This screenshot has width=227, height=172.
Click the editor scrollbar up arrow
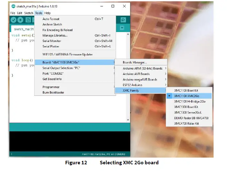pyautogui.click(x=128, y=34)
